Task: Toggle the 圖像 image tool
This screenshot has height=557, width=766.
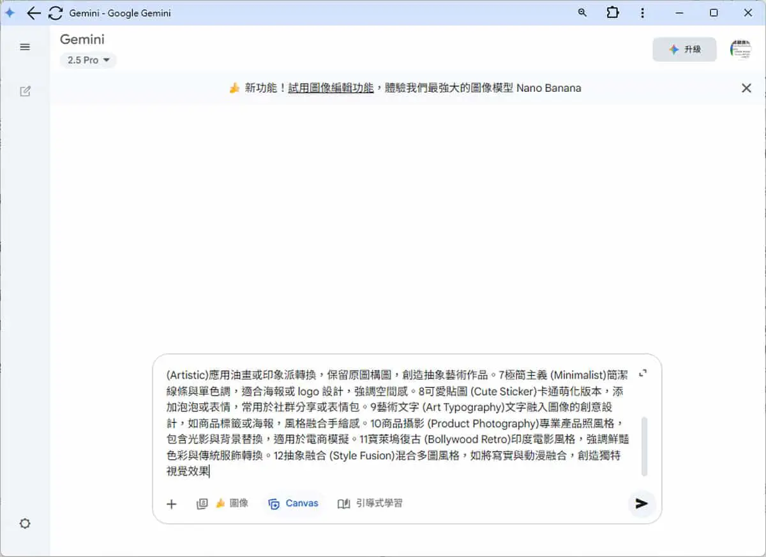Action: (231, 503)
